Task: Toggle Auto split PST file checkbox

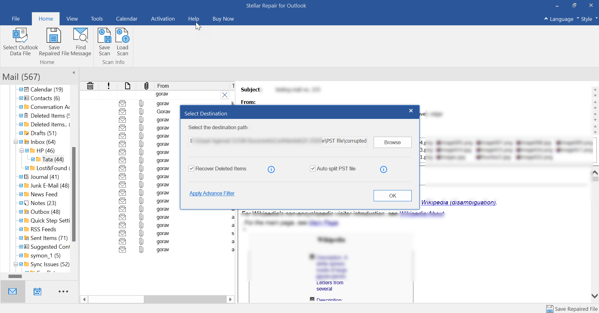Action: point(312,169)
